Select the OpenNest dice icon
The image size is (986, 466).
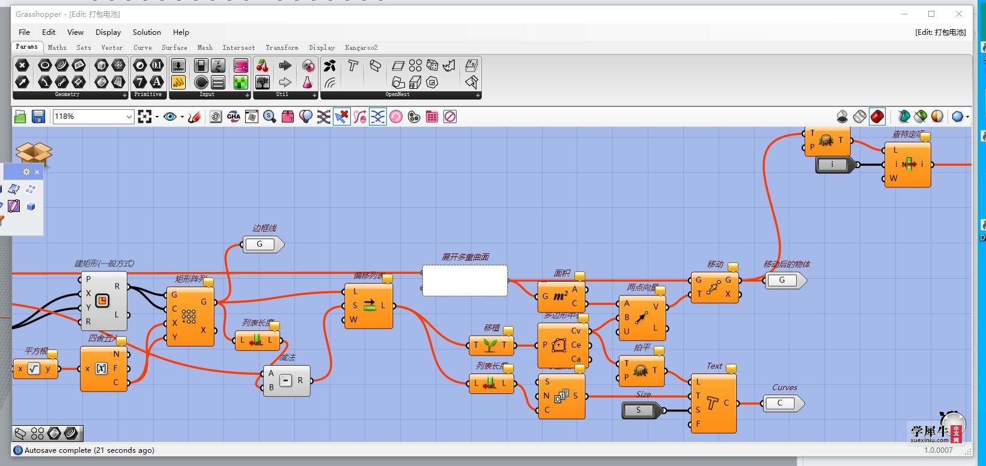pyautogui.click(x=432, y=65)
